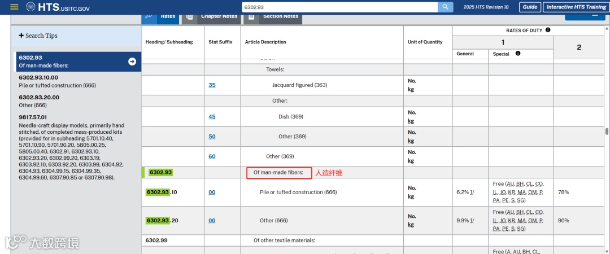Click the HTS.USITC.GOV site title
The width and height of the screenshot is (610, 254).
[x=64, y=7]
